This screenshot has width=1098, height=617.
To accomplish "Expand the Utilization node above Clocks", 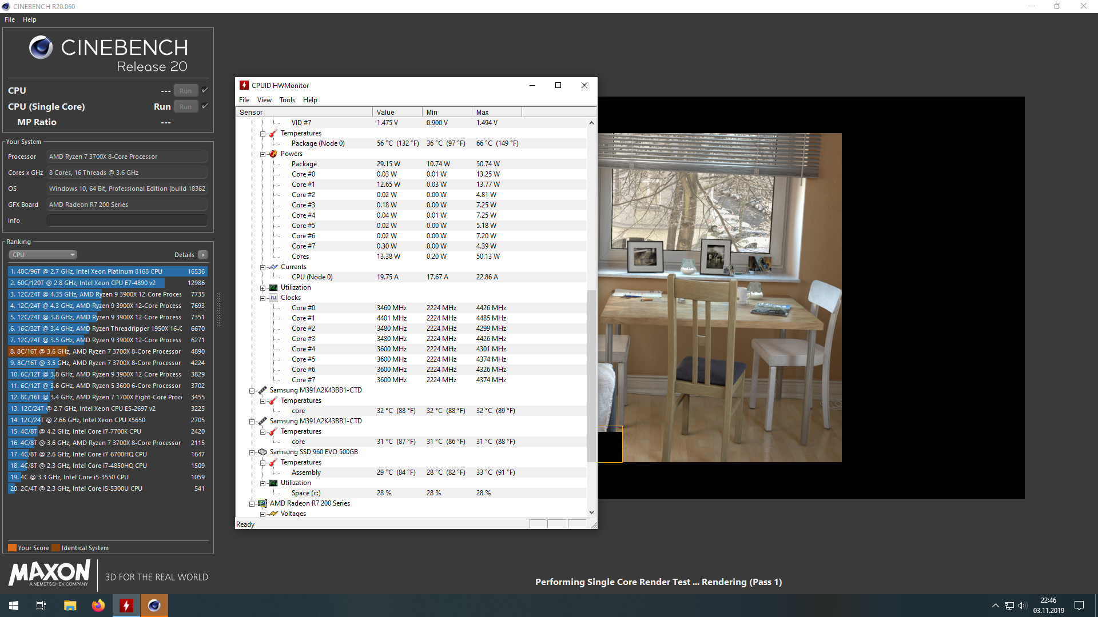I will [262, 288].
